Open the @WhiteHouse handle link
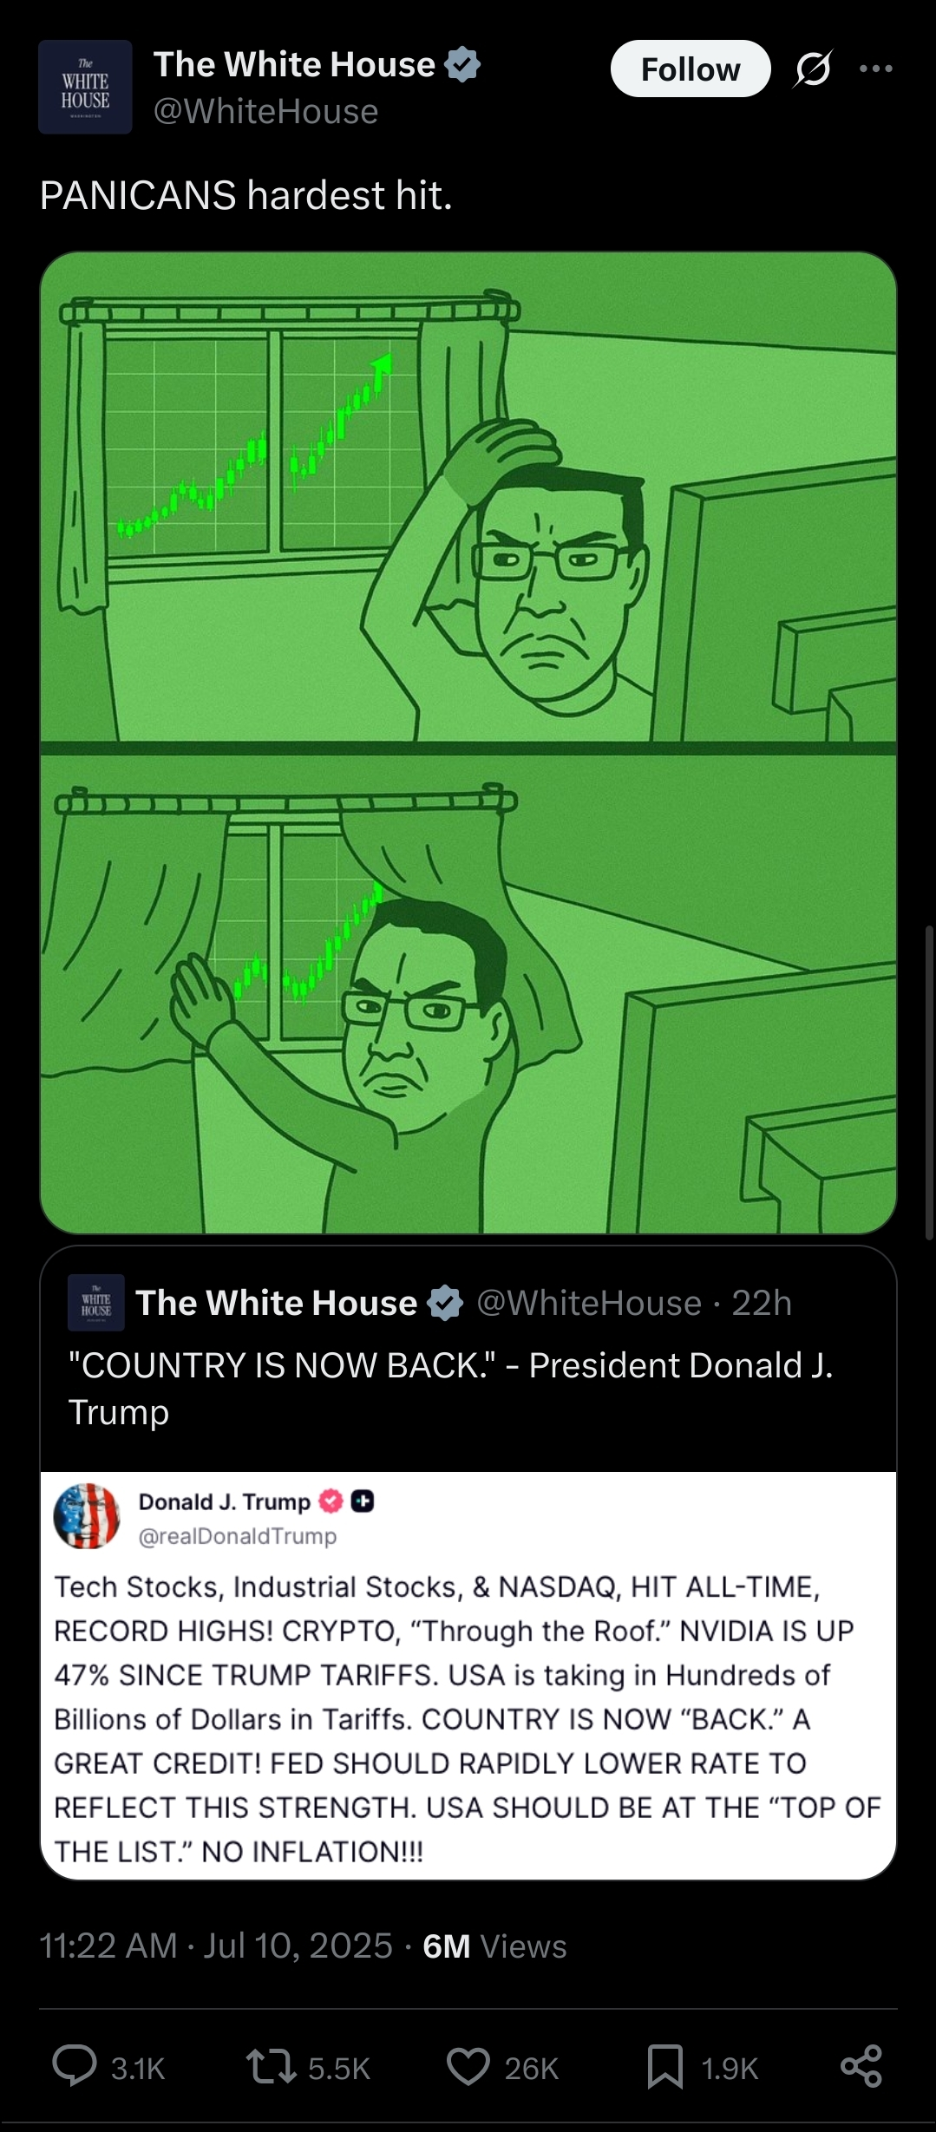Viewport: 936px width, 2132px height. coord(265,112)
